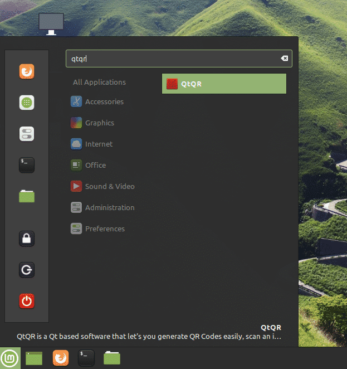Launch the QtQR search result
The width and height of the screenshot is (347, 369).
coord(224,84)
